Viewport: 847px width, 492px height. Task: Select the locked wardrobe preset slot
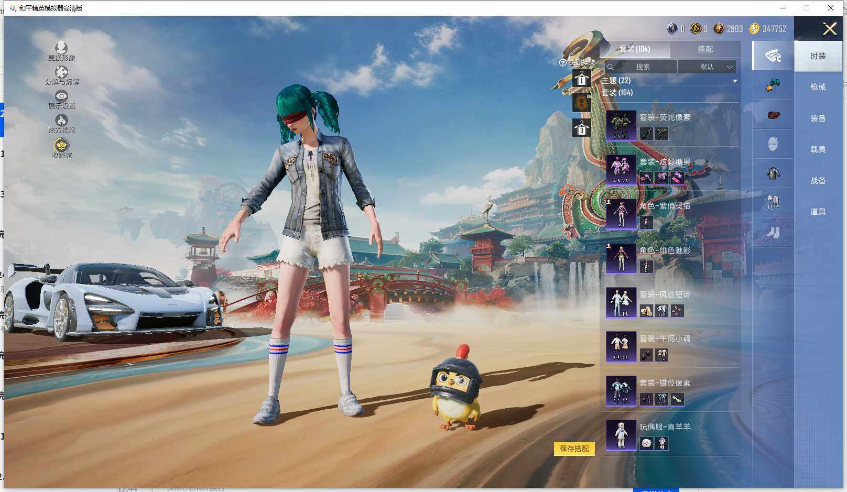[581, 103]
